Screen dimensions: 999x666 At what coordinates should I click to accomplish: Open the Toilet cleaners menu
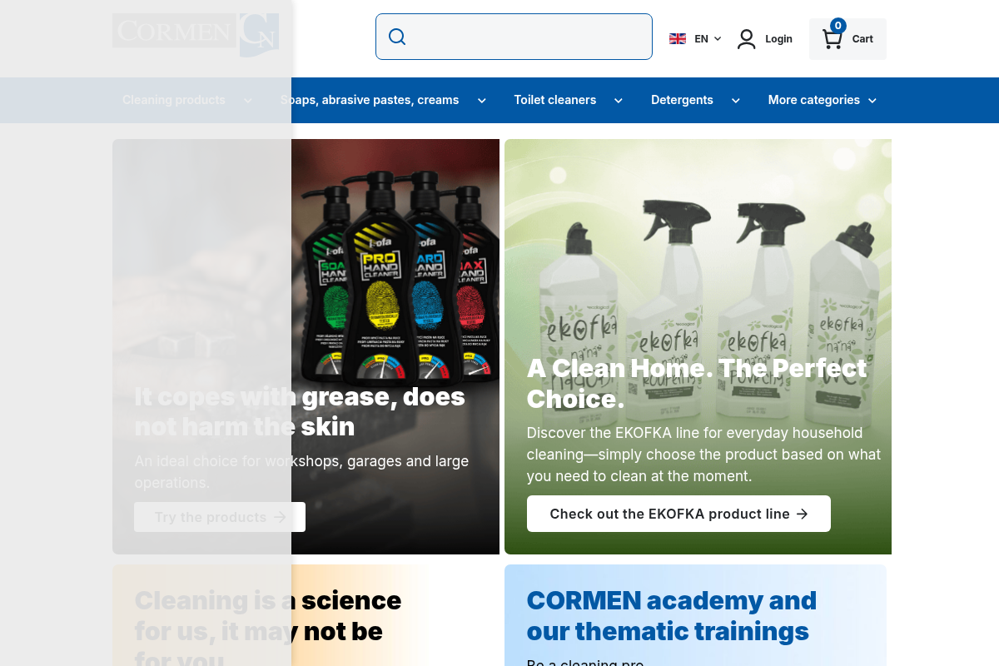tap(555, 100)
